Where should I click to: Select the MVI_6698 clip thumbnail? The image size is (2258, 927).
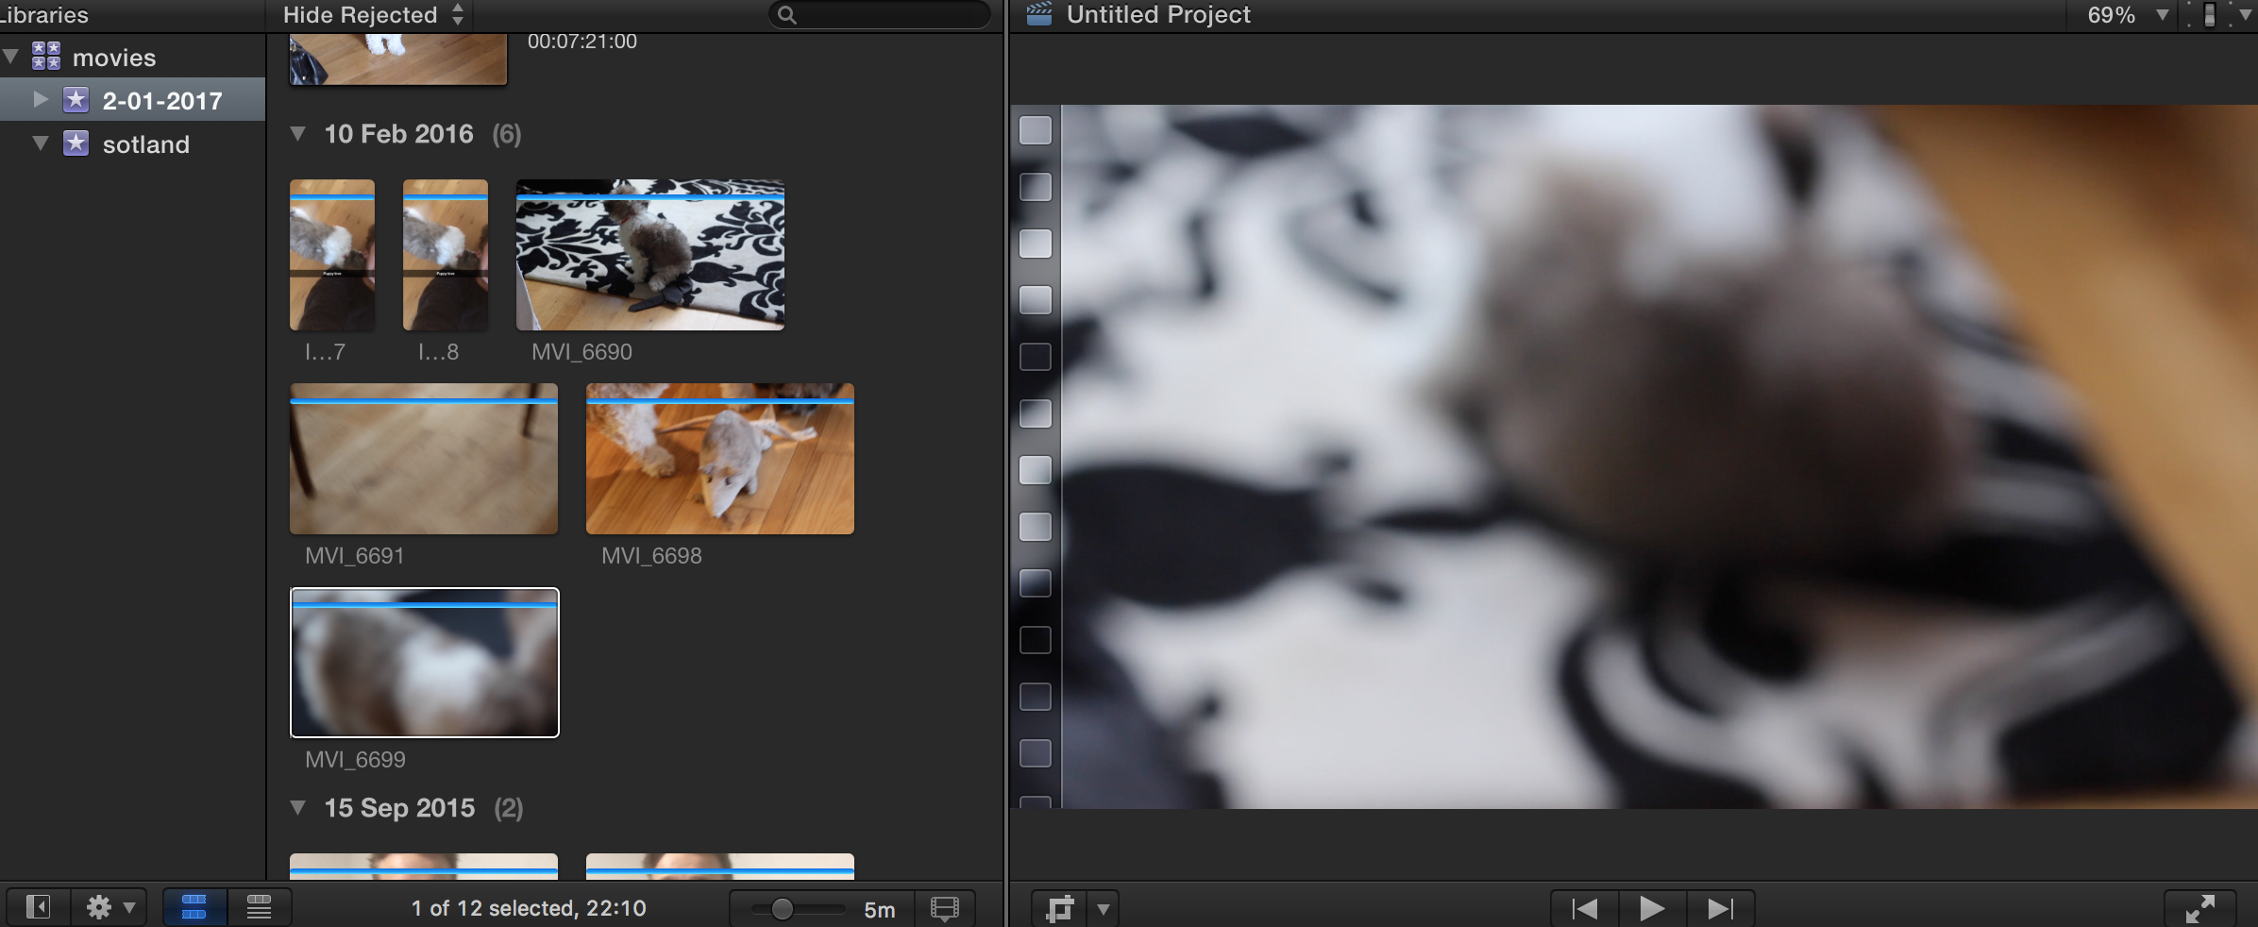point(720,459)
